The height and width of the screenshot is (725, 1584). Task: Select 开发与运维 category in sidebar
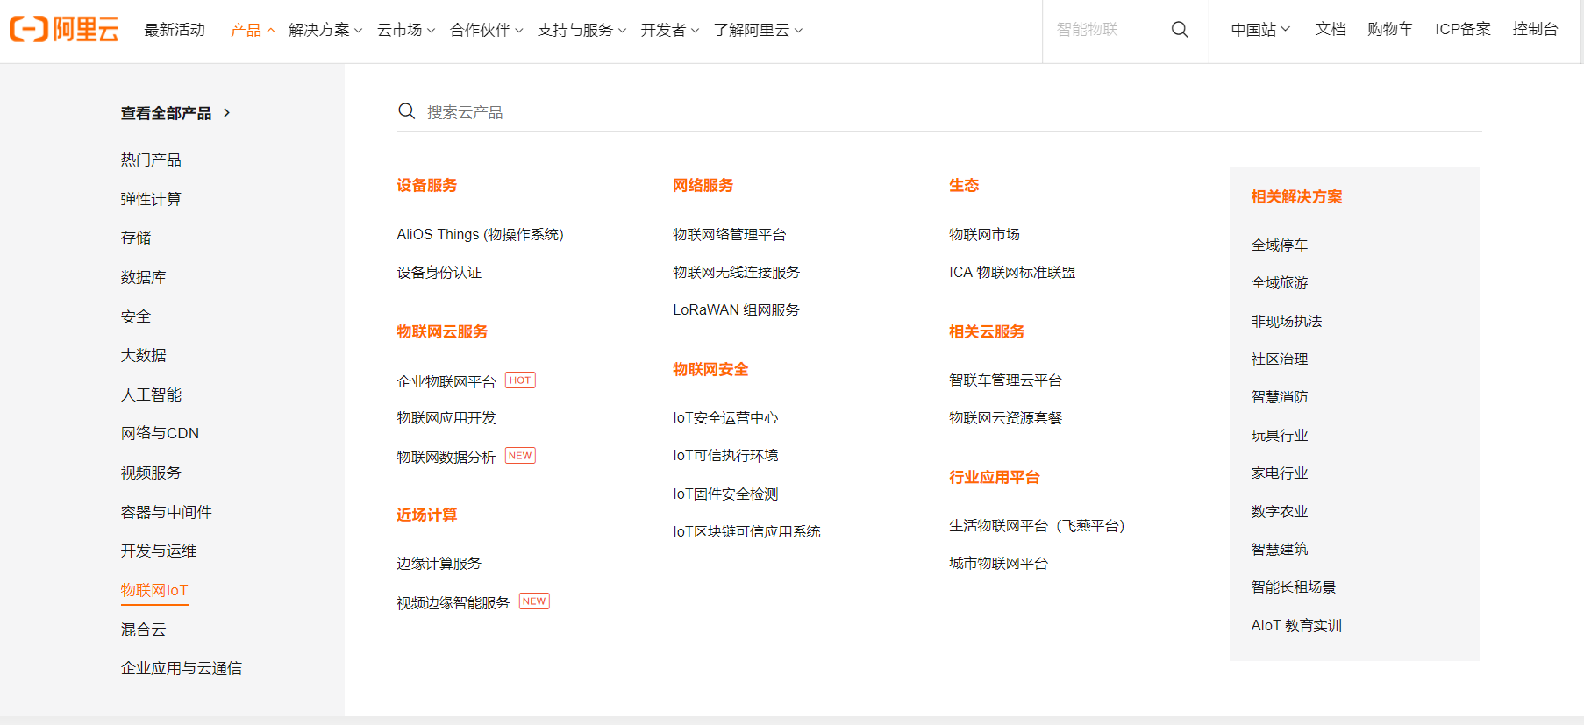159,551
